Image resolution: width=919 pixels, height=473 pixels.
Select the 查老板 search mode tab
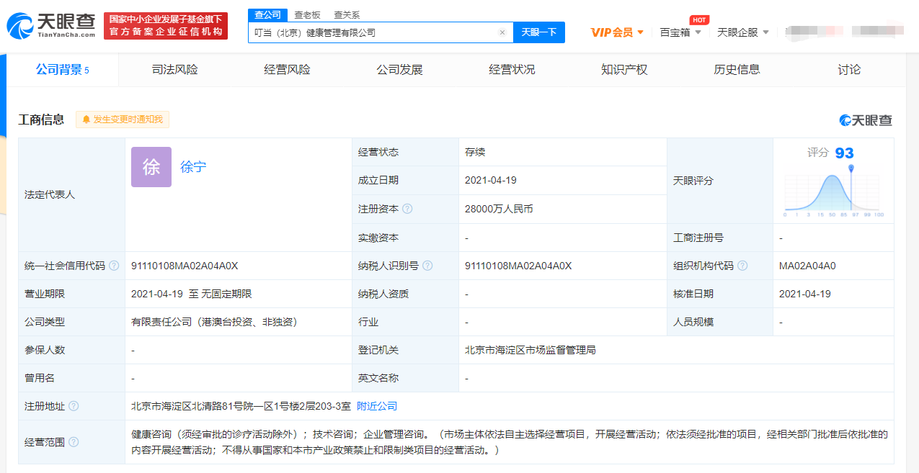pos(307,14)
